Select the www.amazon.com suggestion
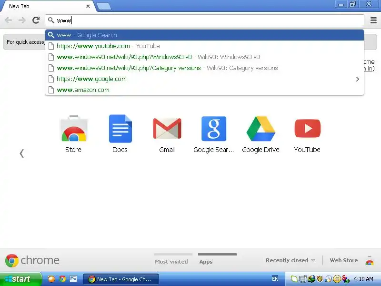Screen dimensions: 381x286 pos(204,90)
